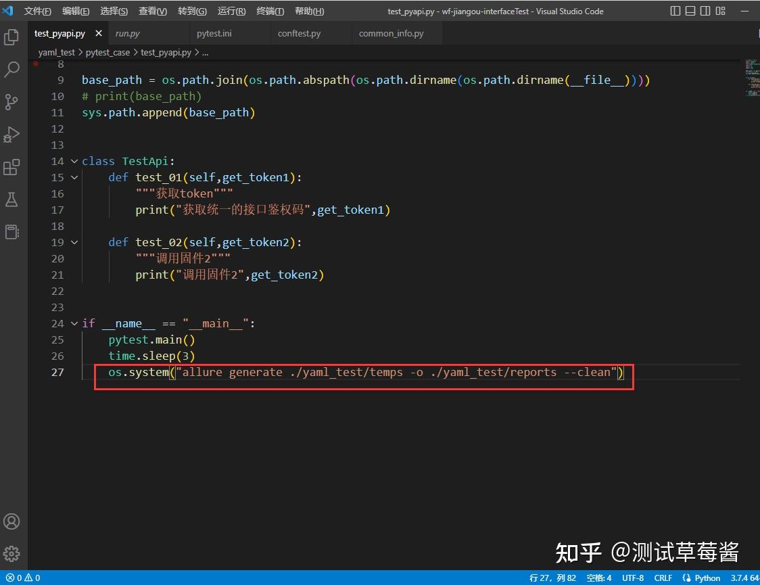Open the Search view icon
This screenshot has width=760, height=585.
[11, 70]
